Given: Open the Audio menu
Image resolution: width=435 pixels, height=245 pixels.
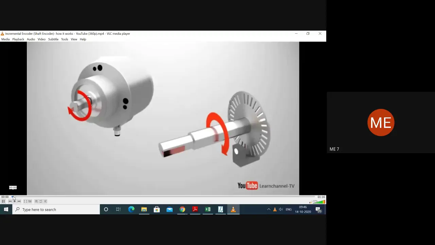Looking at the screenshot, I should point(31,39).
